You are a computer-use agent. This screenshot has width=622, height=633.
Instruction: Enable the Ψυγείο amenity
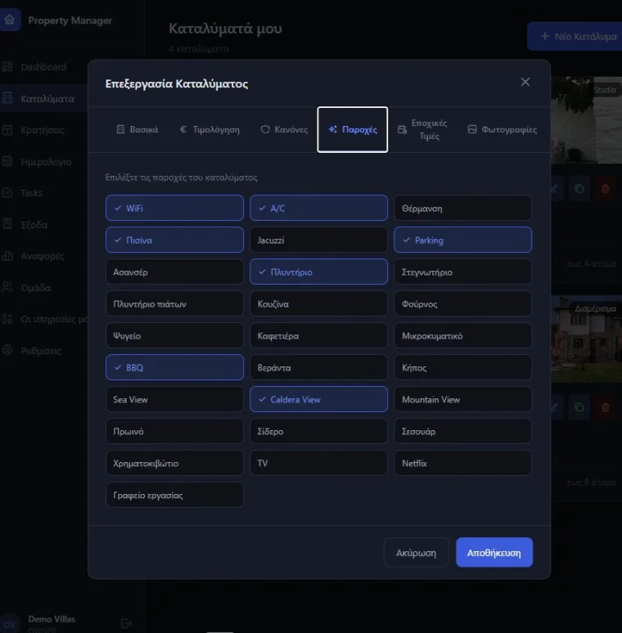click(174, 335)
